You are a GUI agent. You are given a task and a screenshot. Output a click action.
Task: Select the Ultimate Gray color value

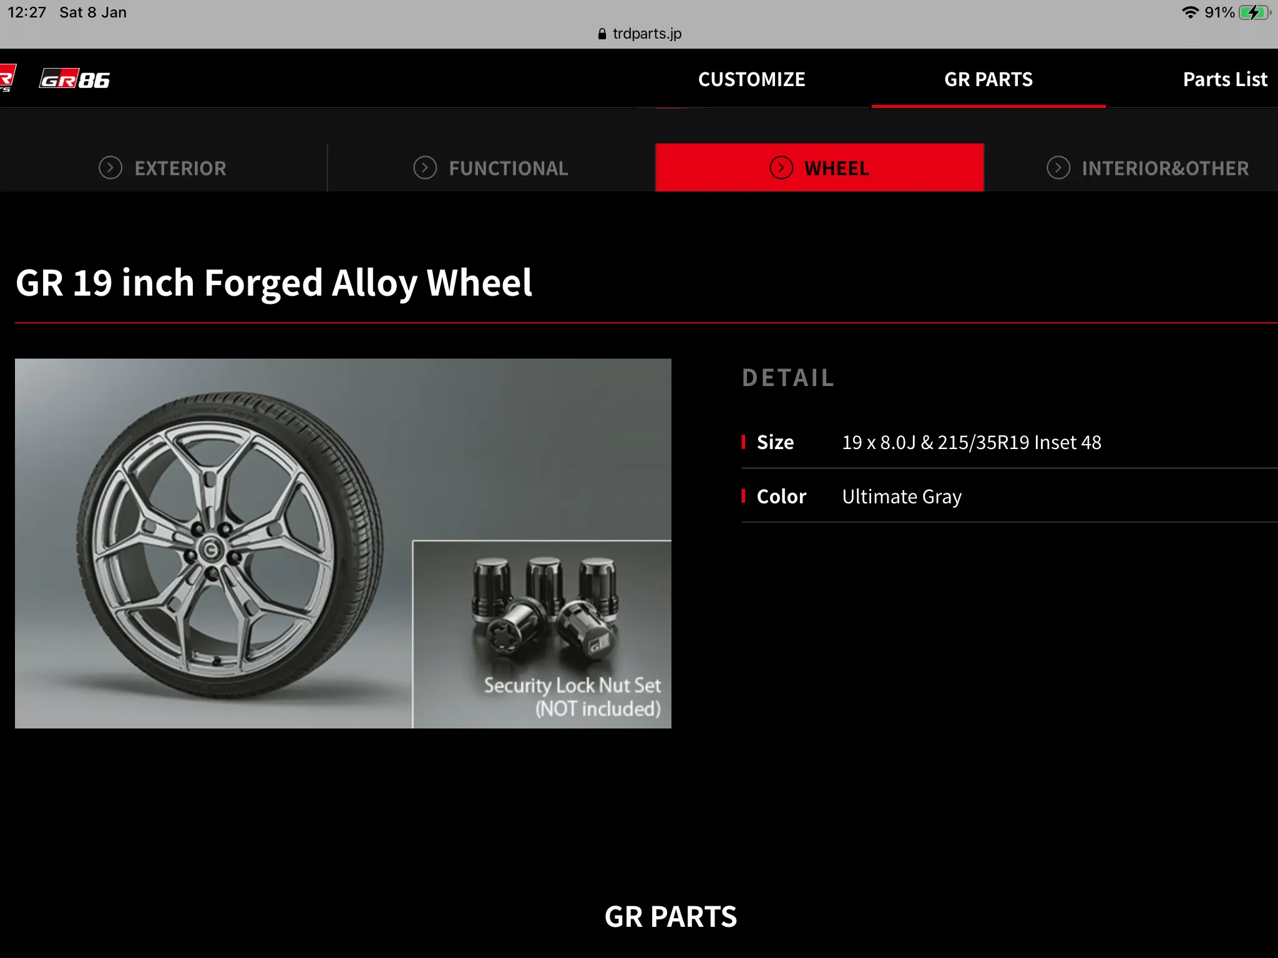(x=902, y=496)
